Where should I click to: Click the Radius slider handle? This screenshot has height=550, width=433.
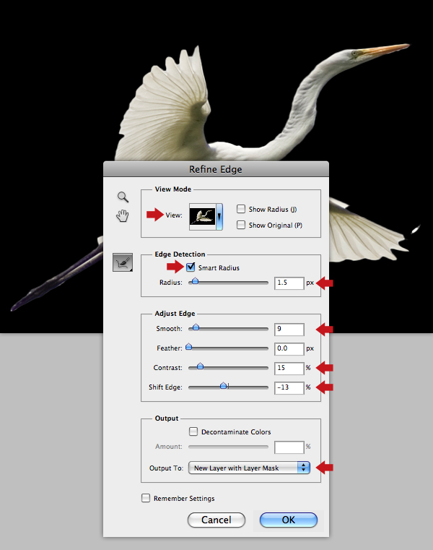point(195,281)
